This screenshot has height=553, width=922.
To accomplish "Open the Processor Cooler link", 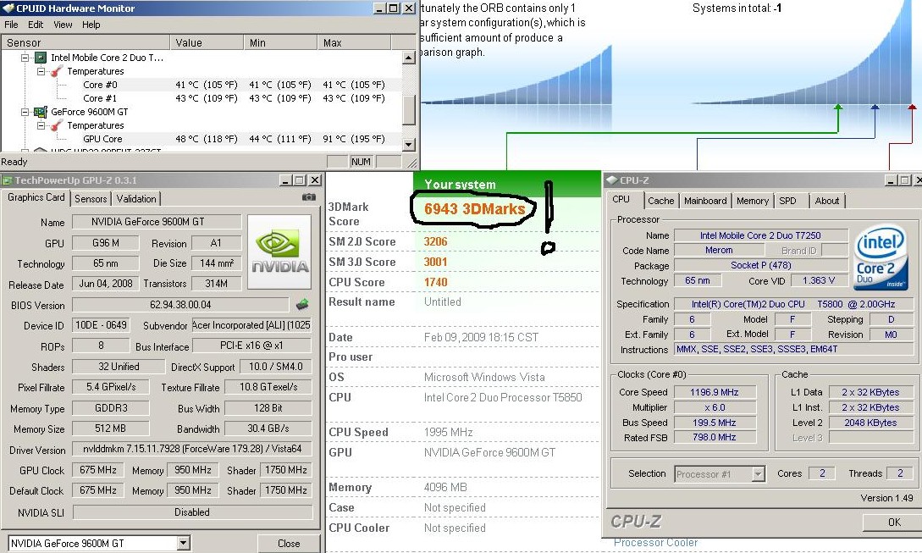I will coord(655,542).
